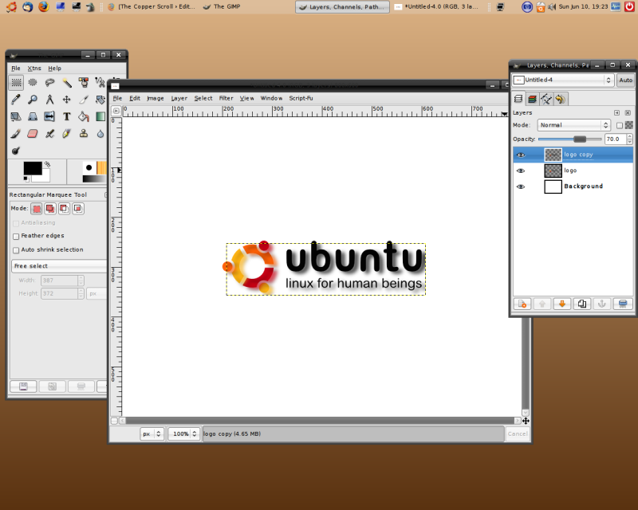Enable Auto shrink selection checkbox
This screenshot has width=638, height=510.
click(16, 250)
